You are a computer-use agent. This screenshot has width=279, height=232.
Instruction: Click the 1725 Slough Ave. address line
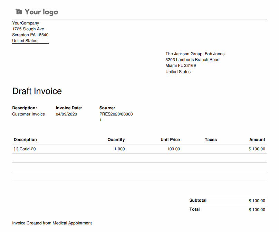(x=29, y=29)
